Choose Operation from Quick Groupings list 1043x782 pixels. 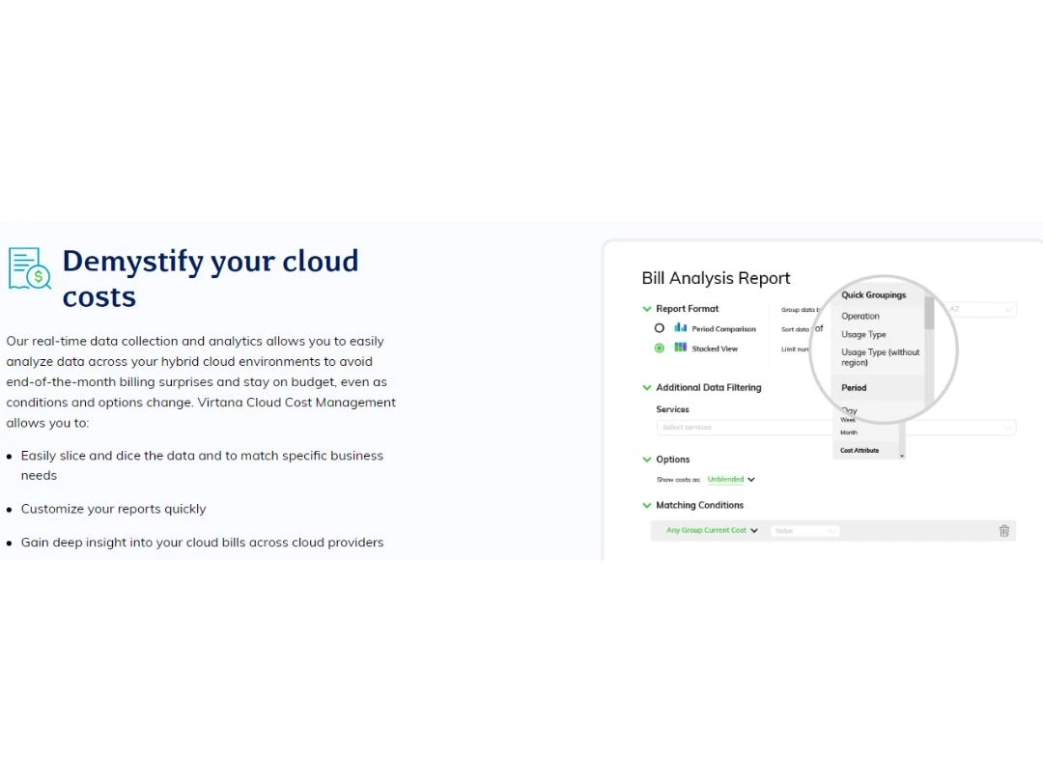point(860,316)
